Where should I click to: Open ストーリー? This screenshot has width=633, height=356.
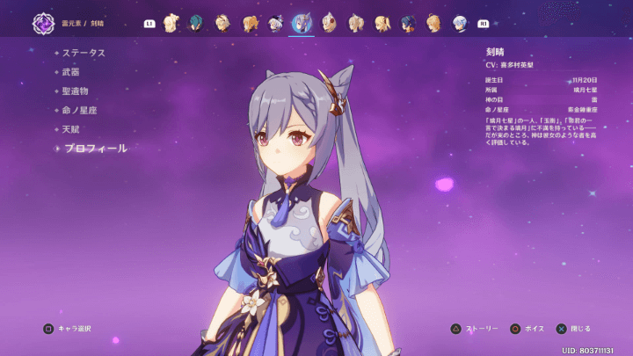[482, 329]
